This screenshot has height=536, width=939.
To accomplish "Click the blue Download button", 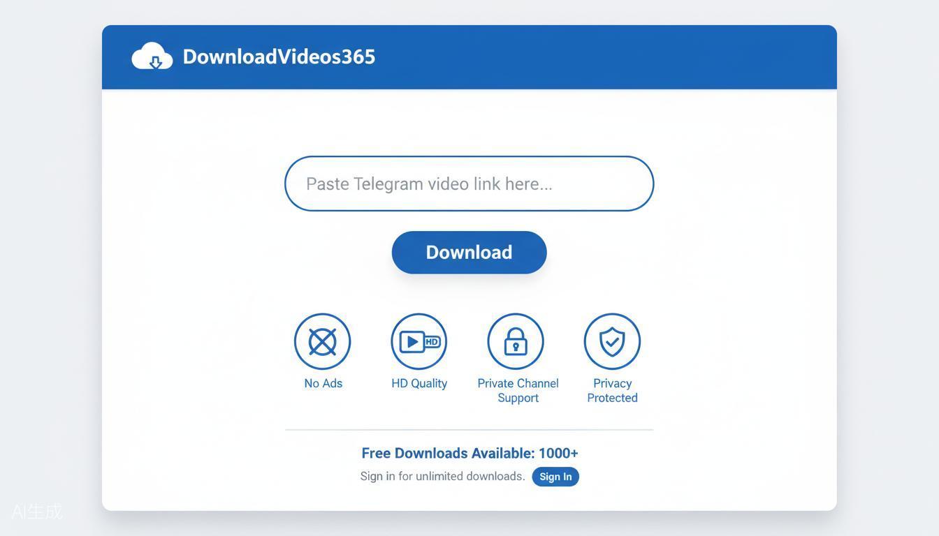I will [469, 253].
